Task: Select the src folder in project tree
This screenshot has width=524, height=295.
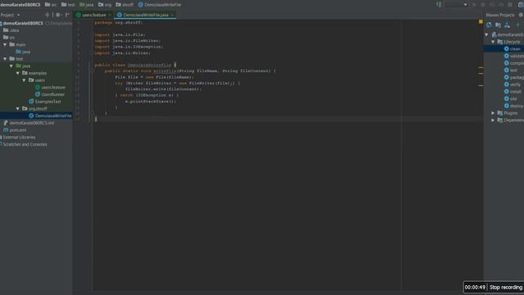Action: click(x=9, y=38)
